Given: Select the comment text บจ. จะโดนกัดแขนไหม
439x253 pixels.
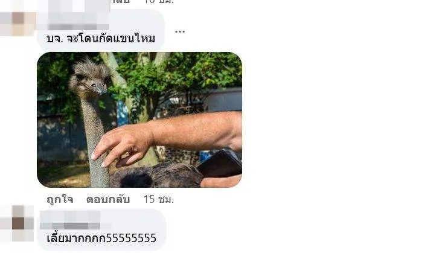Looking at the screenshot, I should pyautogui.click(x=101, y=39).
